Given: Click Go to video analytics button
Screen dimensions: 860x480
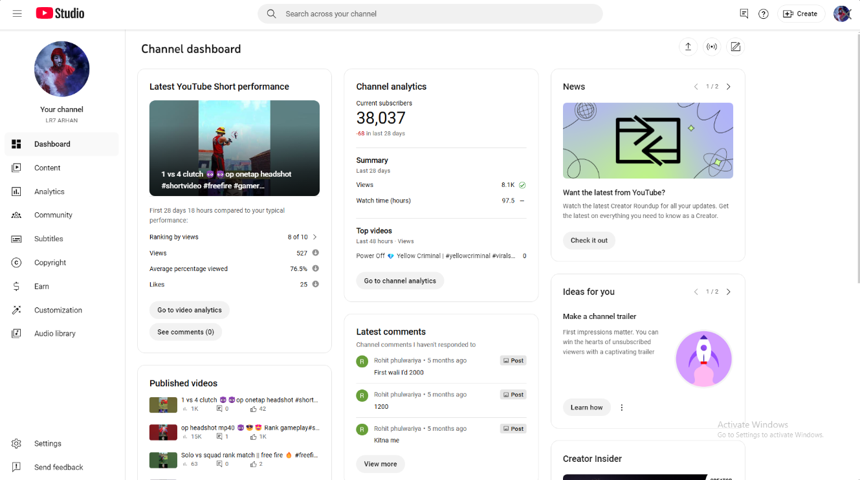Looking at the screenshot, I should coord(190,310).
